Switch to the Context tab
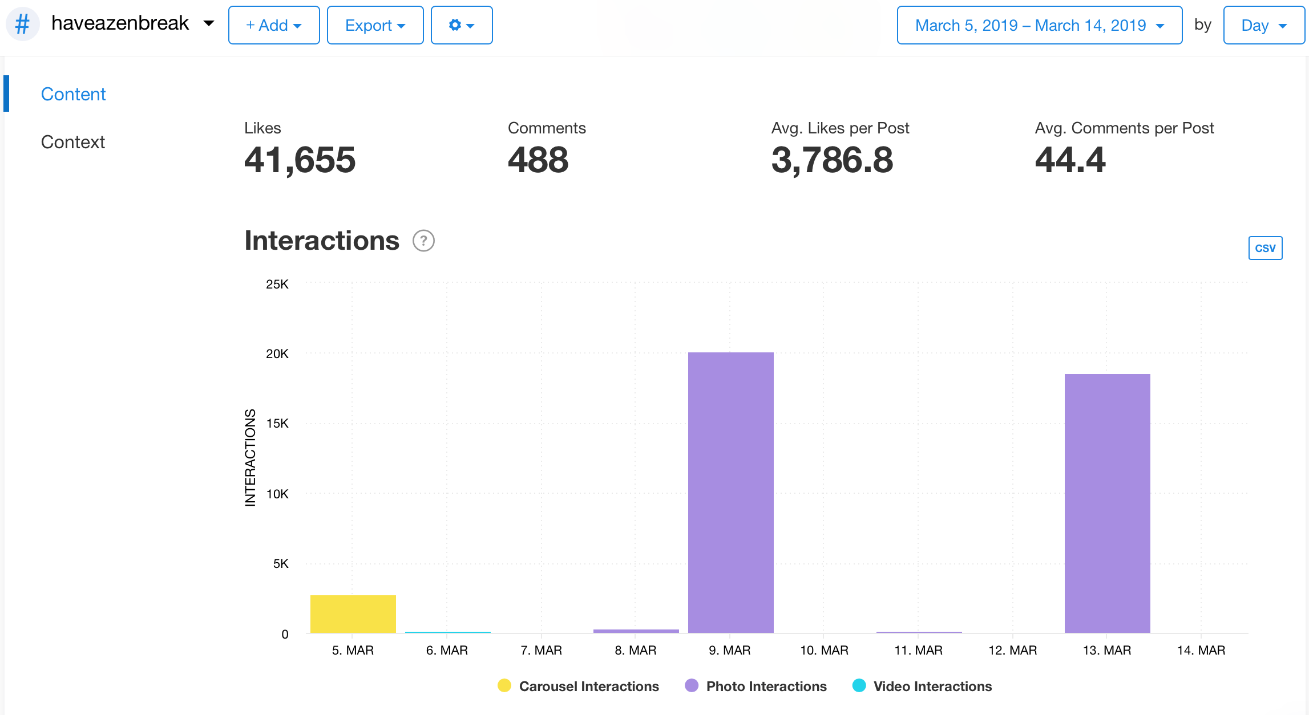The image size is (1309, 715). point(72,142)
